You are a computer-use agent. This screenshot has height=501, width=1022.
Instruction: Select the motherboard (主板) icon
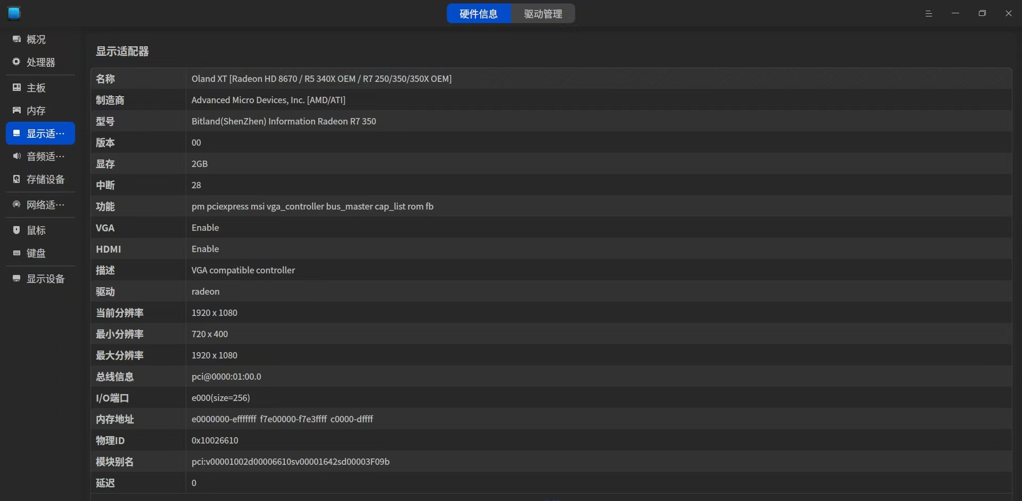pyautogui.click(x=17, y=88)
